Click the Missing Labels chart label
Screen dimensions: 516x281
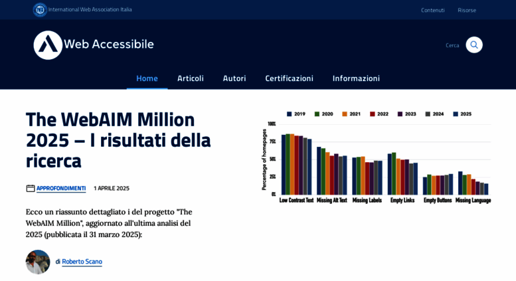367,200
